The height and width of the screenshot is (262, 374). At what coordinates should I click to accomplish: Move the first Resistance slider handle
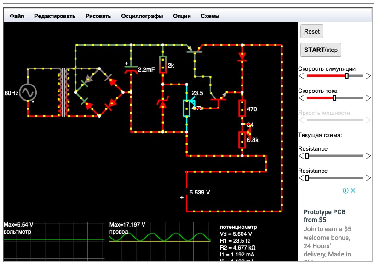tap(307, 156)
